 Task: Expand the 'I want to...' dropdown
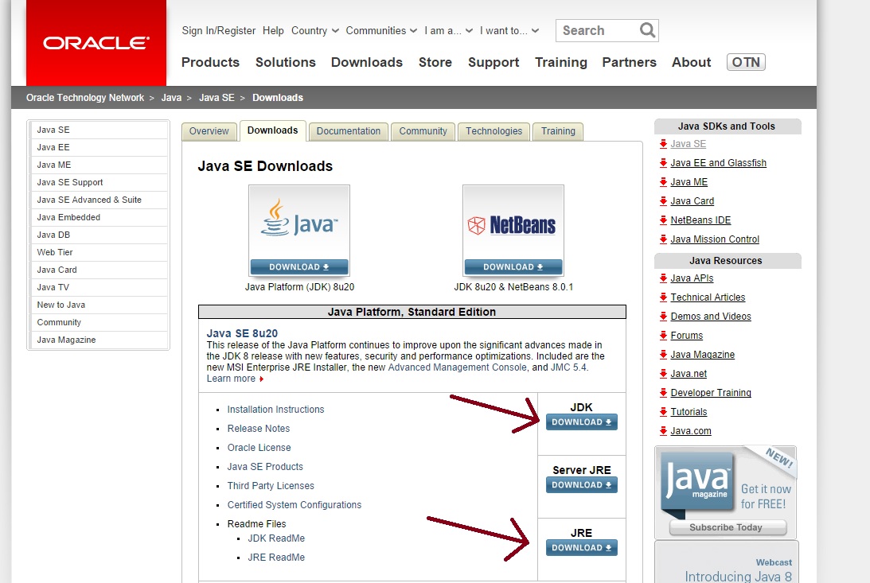point(509,30)
